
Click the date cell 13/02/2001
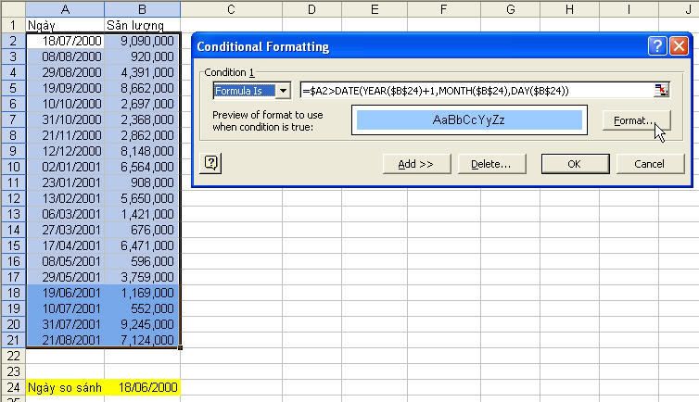(x=65, y=198)
